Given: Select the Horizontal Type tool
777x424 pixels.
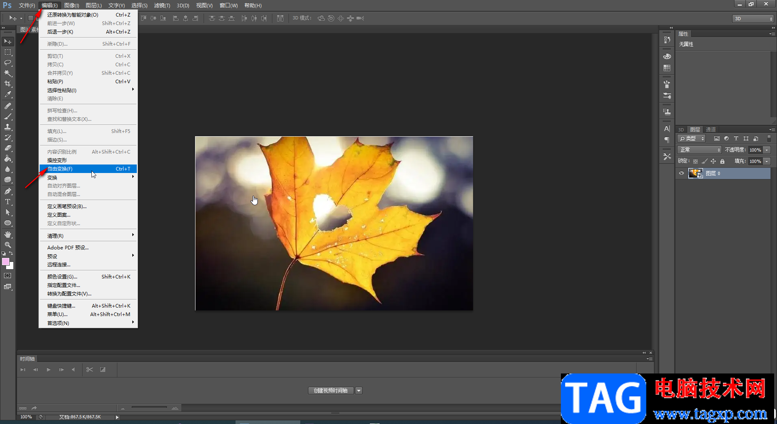Looking at the screenshot, I should tap(8, 202).
